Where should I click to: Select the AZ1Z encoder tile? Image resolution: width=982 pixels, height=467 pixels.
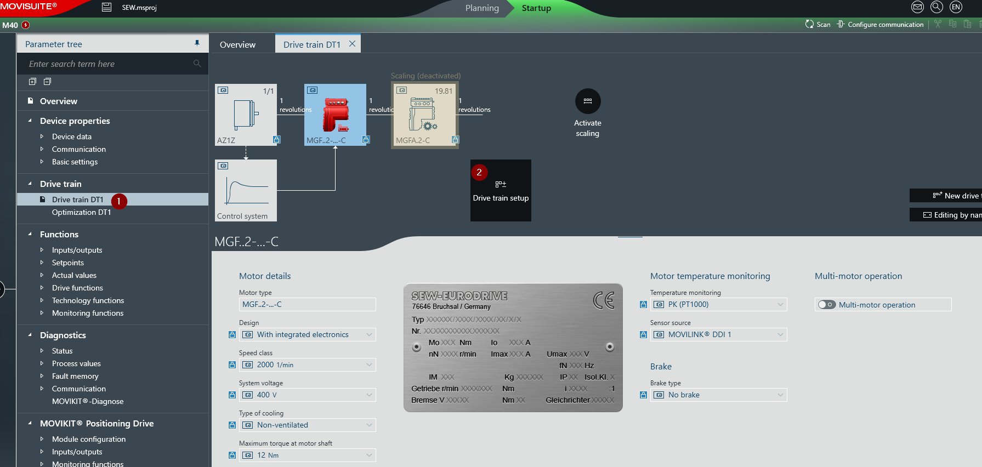pos(246,115)
